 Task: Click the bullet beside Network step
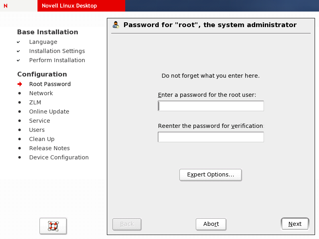pyautogui.click(x=20, y=93)
